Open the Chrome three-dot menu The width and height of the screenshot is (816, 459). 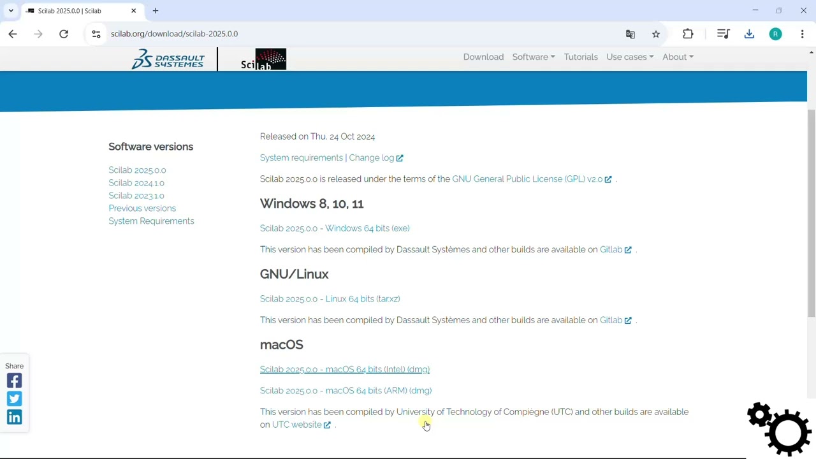click(802, 34)
